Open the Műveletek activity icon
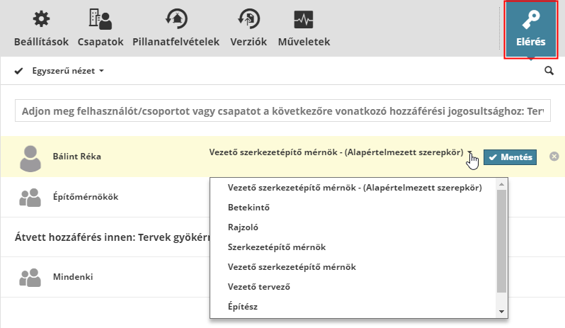This screenshot has height=328, width=565. [304, 19]
